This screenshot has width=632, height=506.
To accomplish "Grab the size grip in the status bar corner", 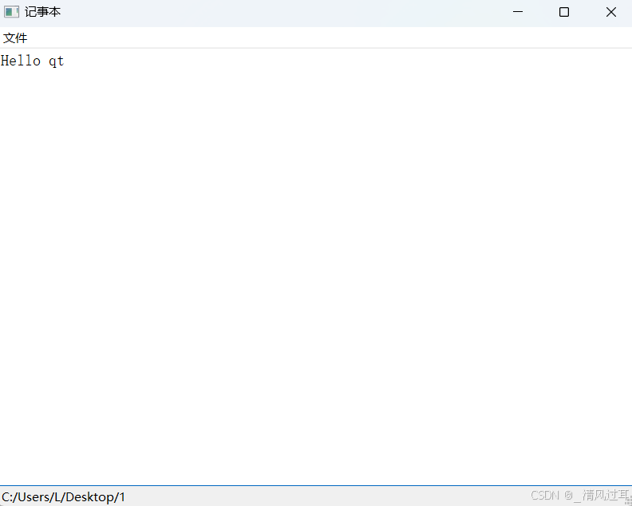I will (x=628, y=502).
